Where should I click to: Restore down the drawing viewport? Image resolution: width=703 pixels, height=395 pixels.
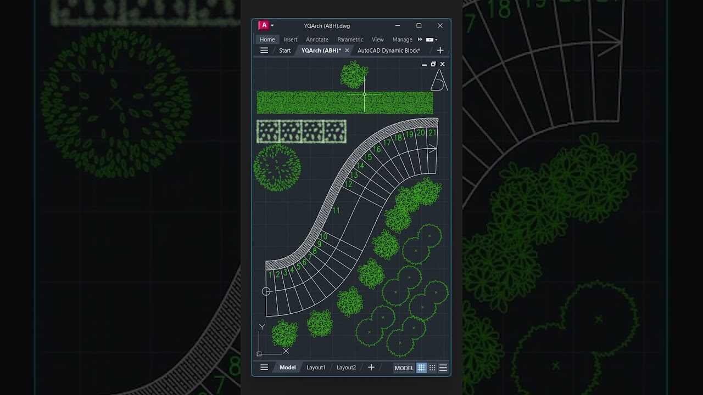click(x=433, y=64)
